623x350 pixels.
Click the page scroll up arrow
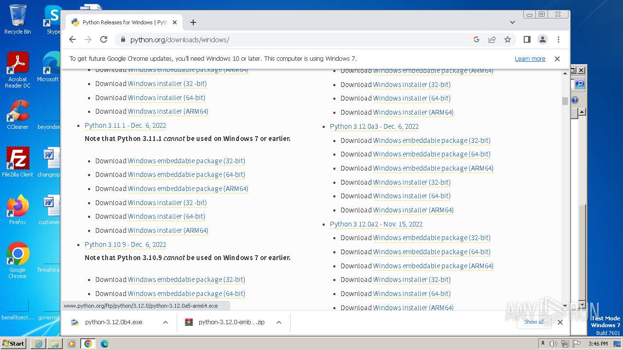(x=565, y=73)
